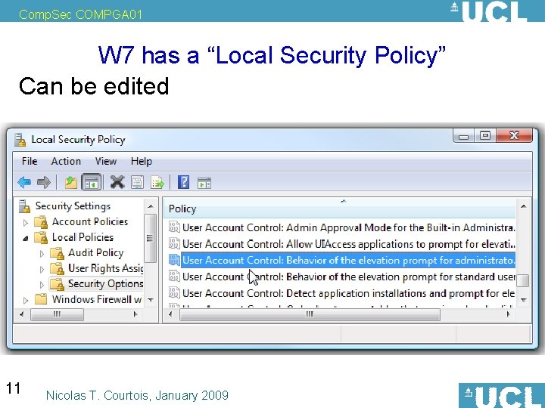
Task: Collapse the Local Policies tree node
Action: (x=26, y=238)
